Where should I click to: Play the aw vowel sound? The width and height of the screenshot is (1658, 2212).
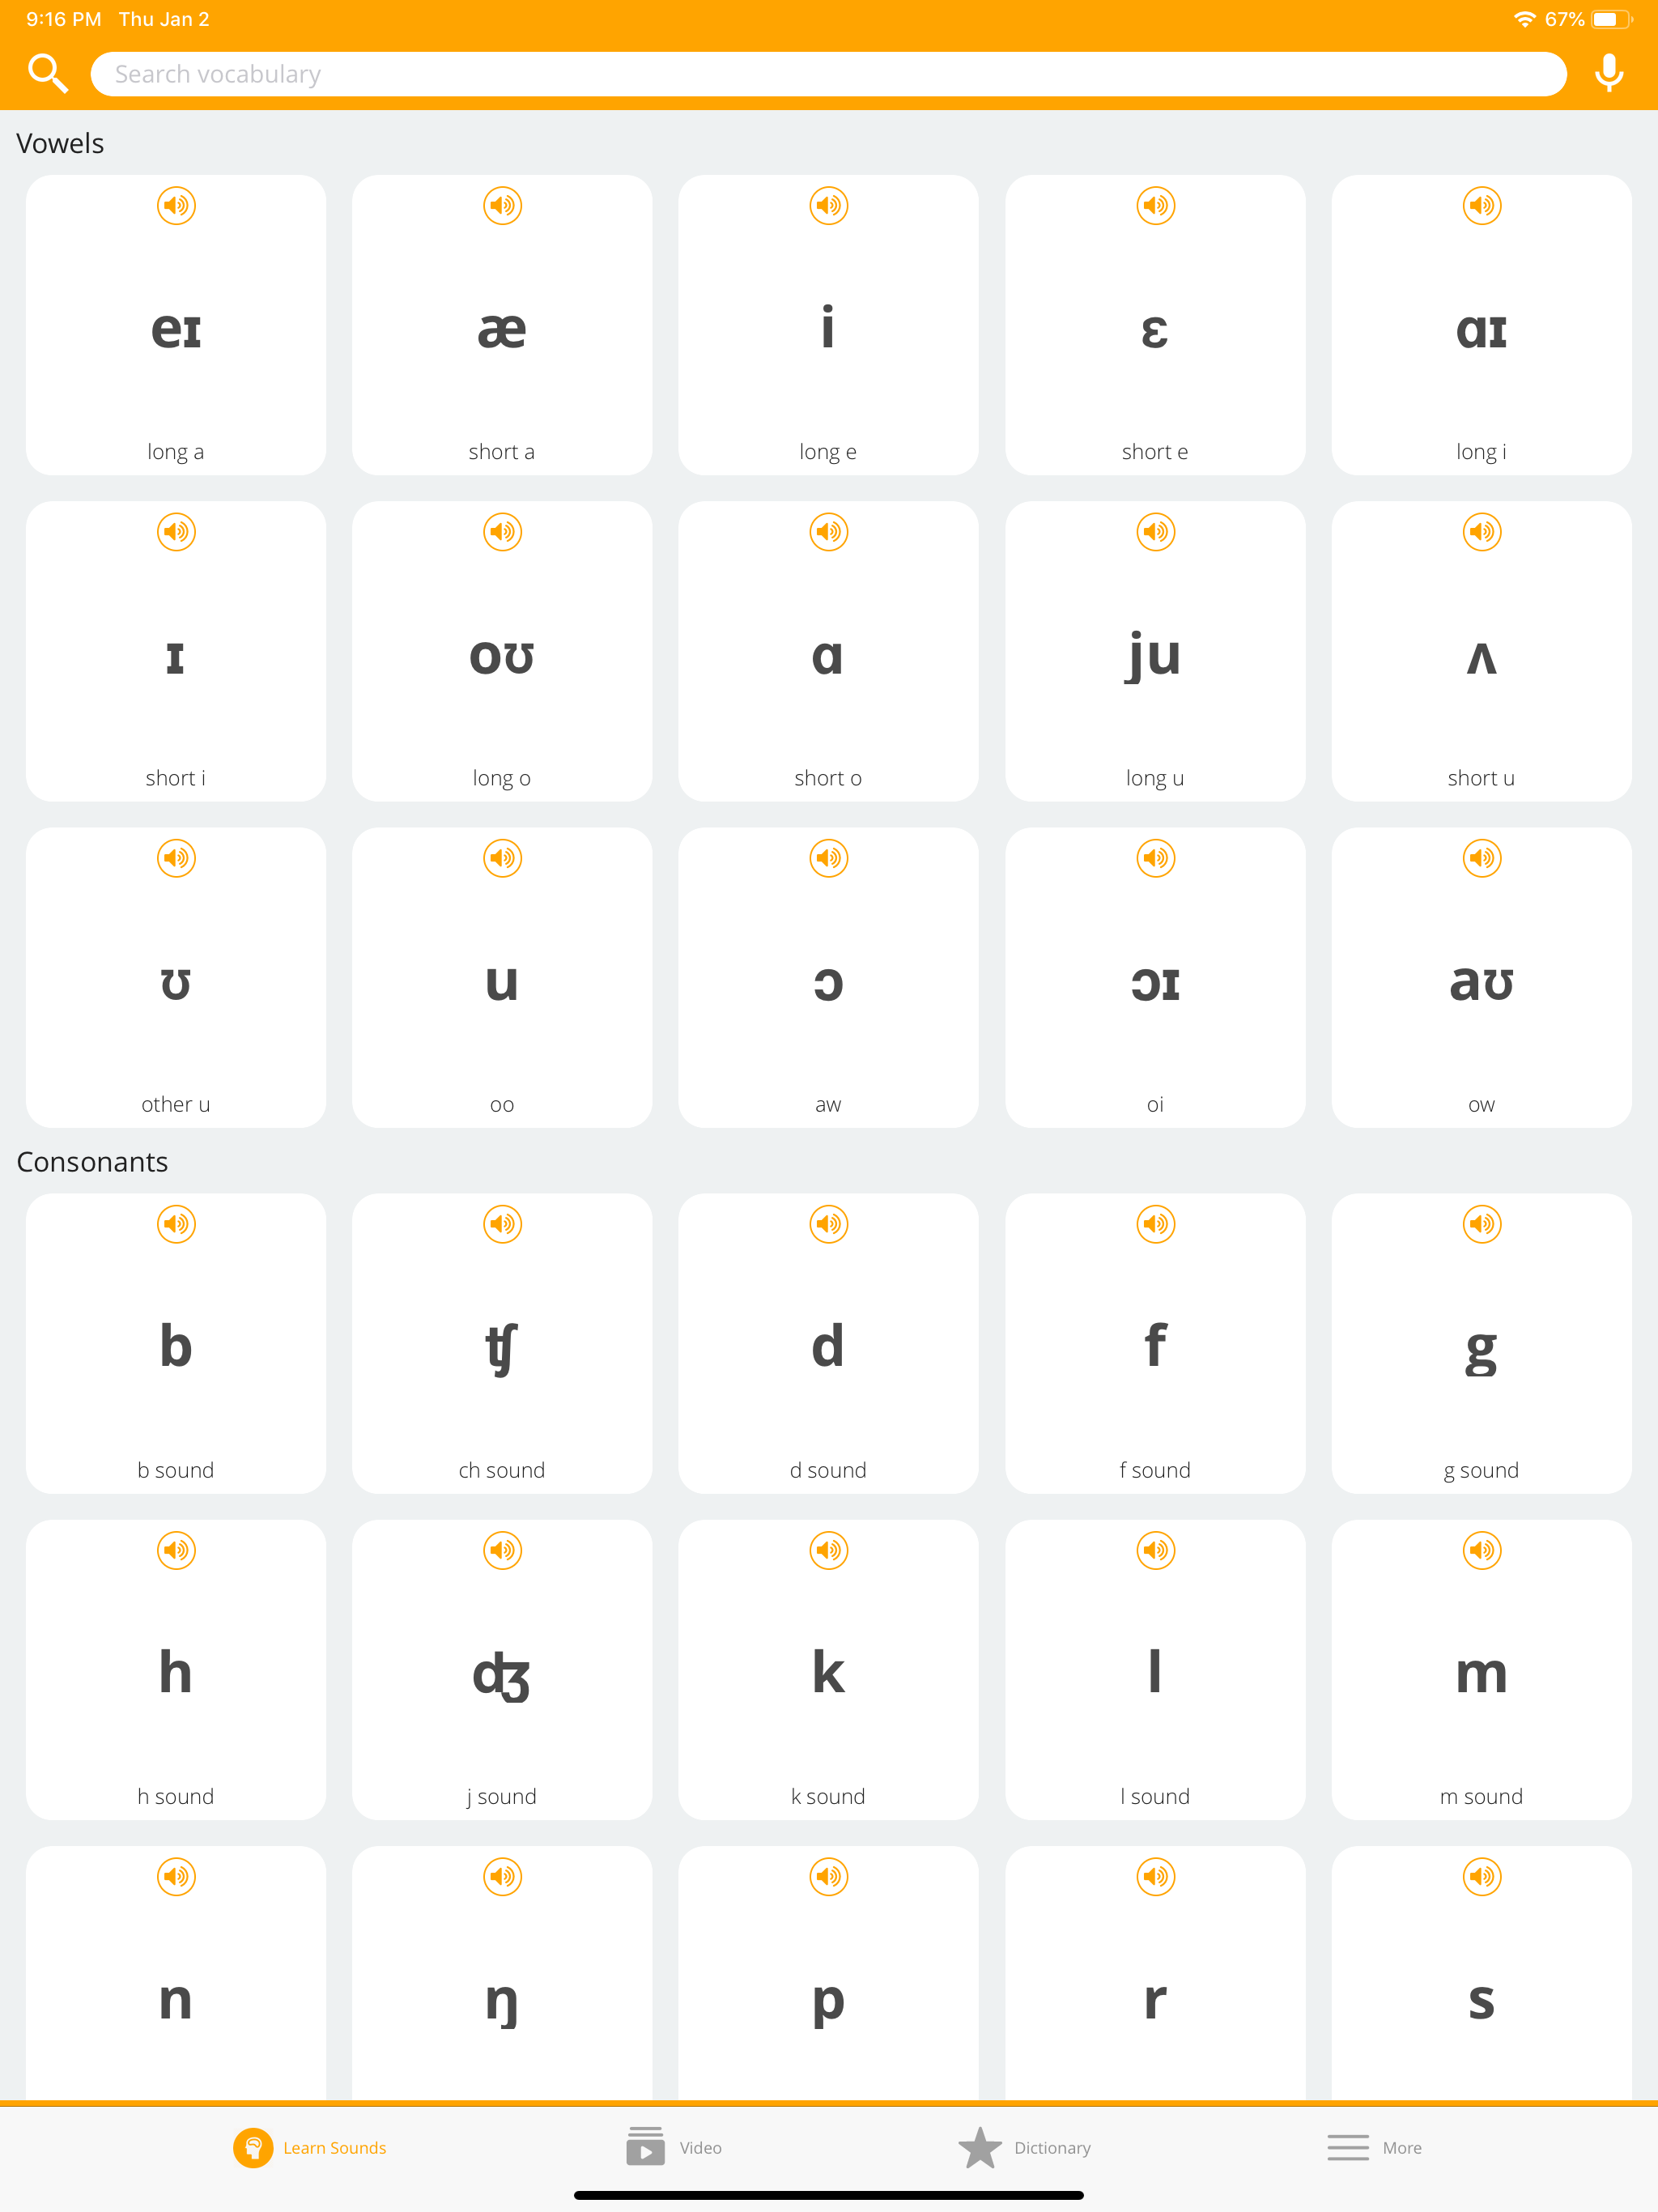828,858
